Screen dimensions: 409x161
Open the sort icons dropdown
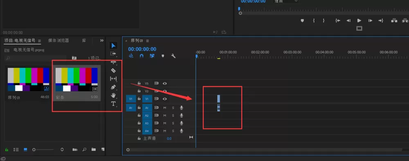pyautogui.click(x=62, y=150)
